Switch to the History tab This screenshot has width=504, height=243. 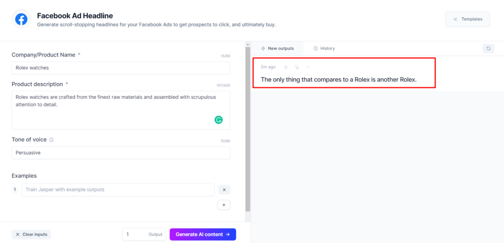coord(324,49)
